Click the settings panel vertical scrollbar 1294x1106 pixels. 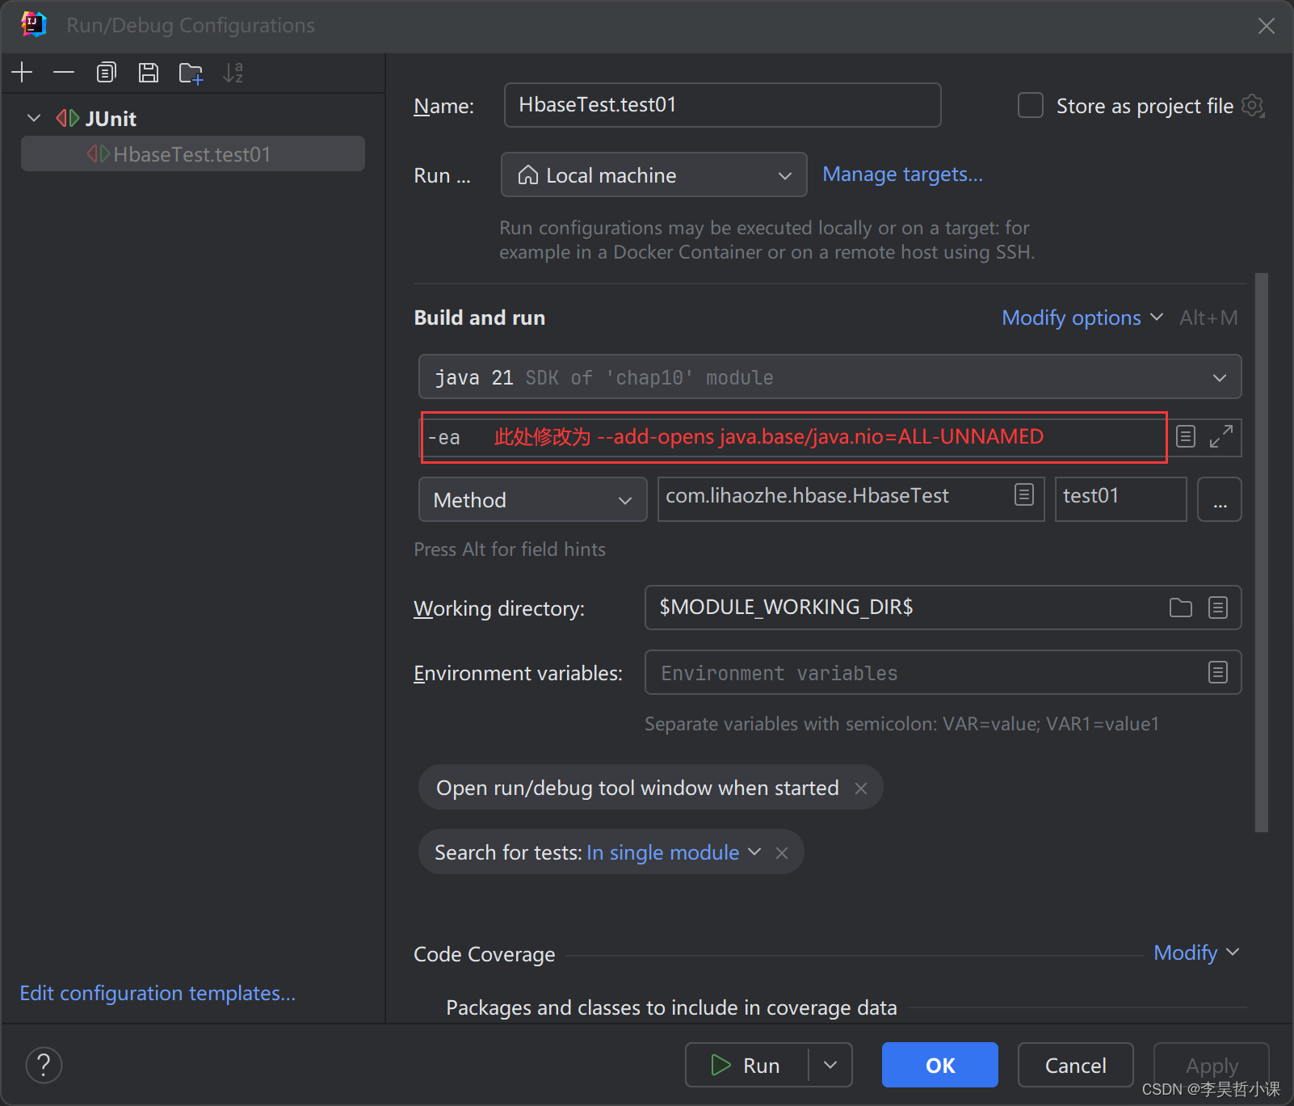click(1262, 553)
